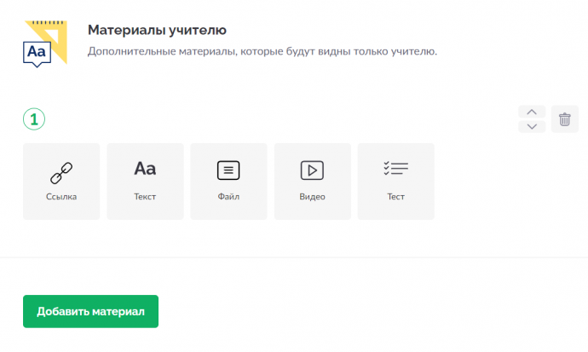This screenshot has height=352, width=588.
Task: Click the Материалы учителю heading
Action: coord(157,30)
